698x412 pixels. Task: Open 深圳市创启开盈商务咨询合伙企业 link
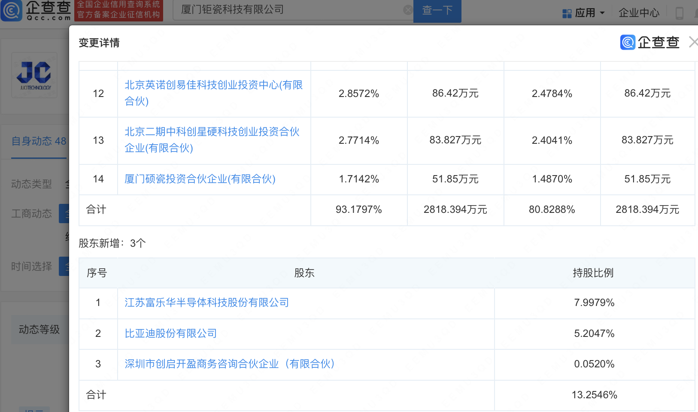229,364
